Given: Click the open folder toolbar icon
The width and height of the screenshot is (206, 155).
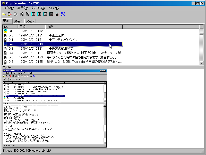Looking at the screenshot, I should [x=4, y=14].
